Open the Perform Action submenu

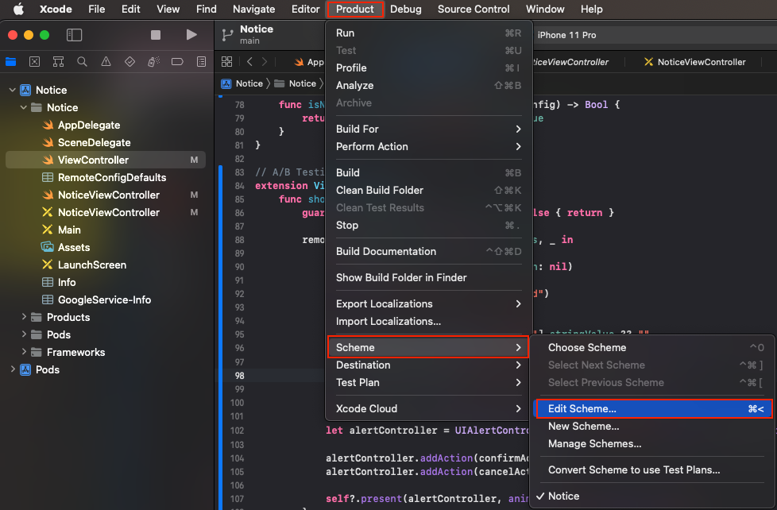pos(429,146)
